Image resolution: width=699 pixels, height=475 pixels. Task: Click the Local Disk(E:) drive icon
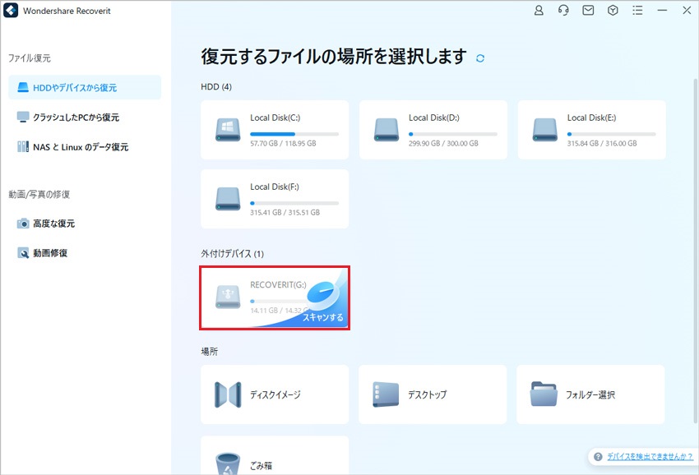pyautogui.click(x=544, y=130)
